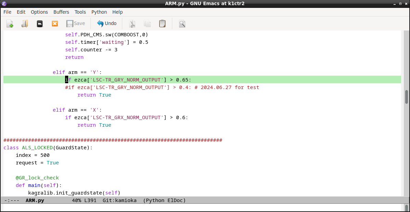Click the '@GR_lock_check' decorator
This screenshot has height=212, width=410.
37,178
